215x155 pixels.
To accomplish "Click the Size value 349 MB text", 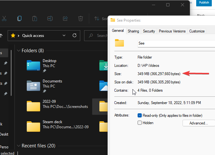I will 159,74.
